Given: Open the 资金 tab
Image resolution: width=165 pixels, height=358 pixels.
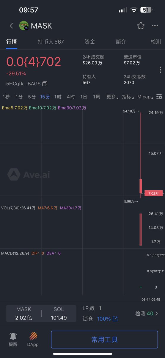Looking at the screenshot, I should pyautogui.click(x=90, y=42).
